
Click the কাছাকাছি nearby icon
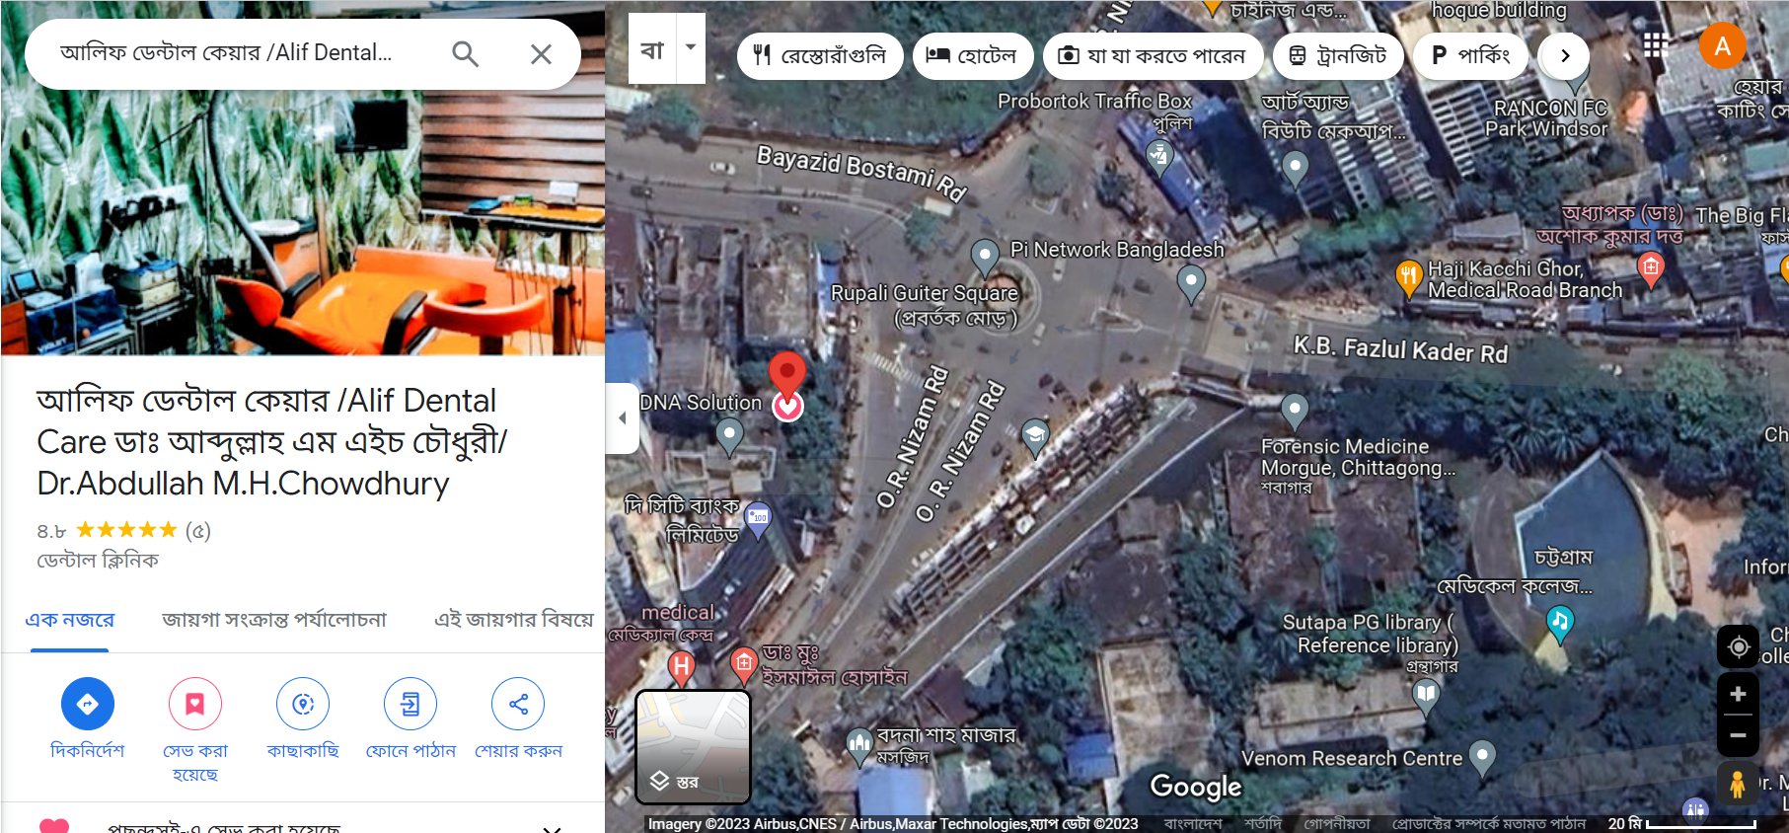pyautogui.click(x=303, y=704)
